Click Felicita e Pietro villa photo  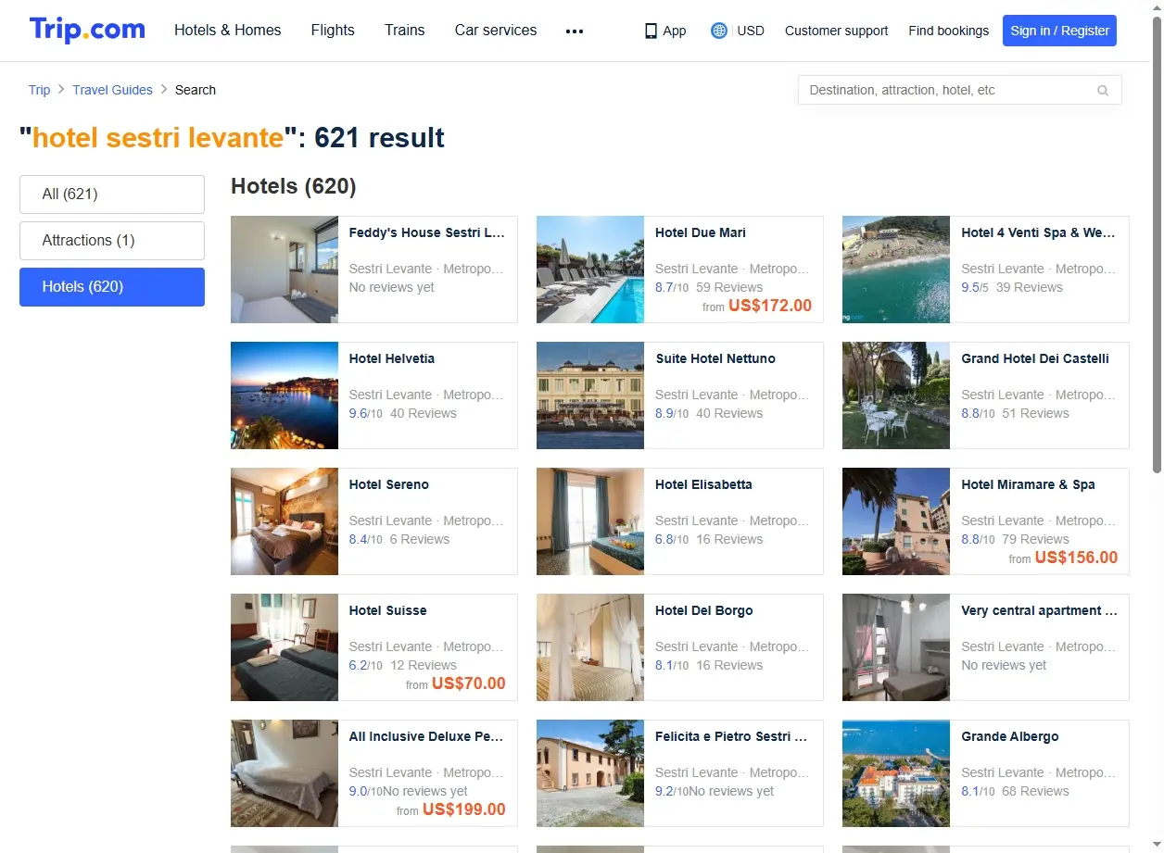click(590, 773)
